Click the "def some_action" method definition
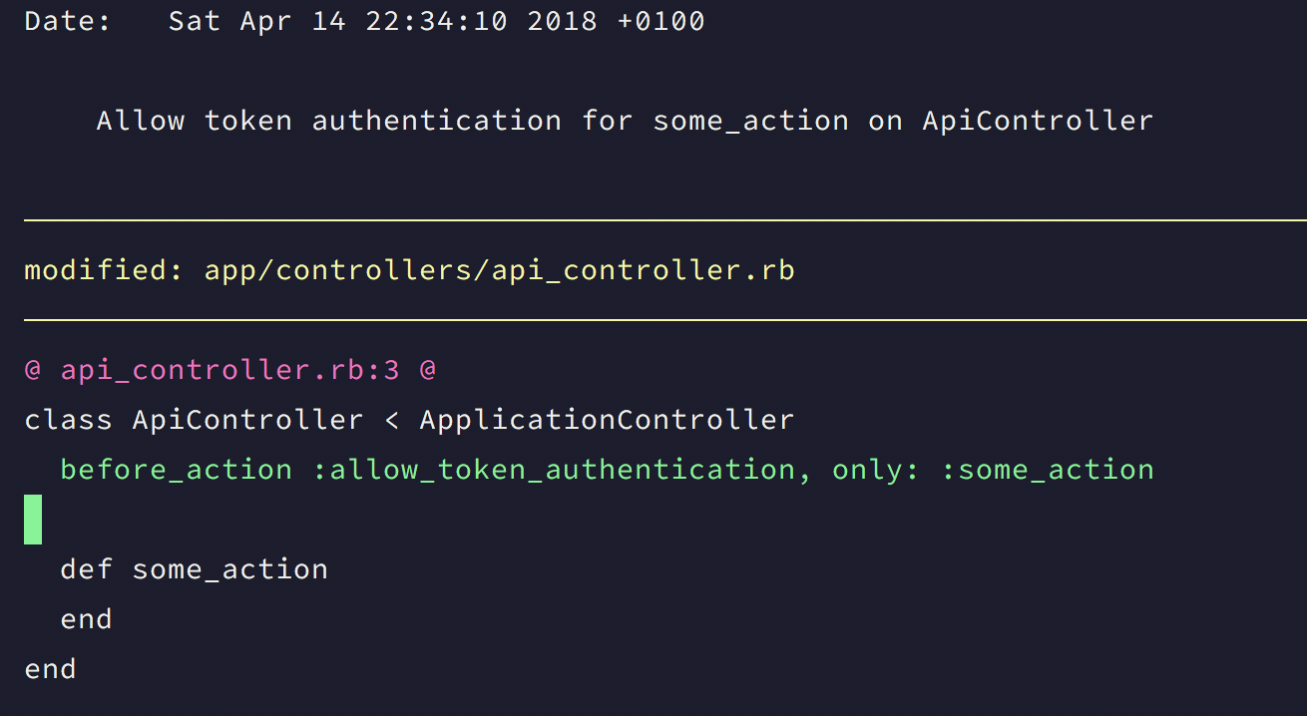This screenshot has width=1307, height=716. click(194, 569)
